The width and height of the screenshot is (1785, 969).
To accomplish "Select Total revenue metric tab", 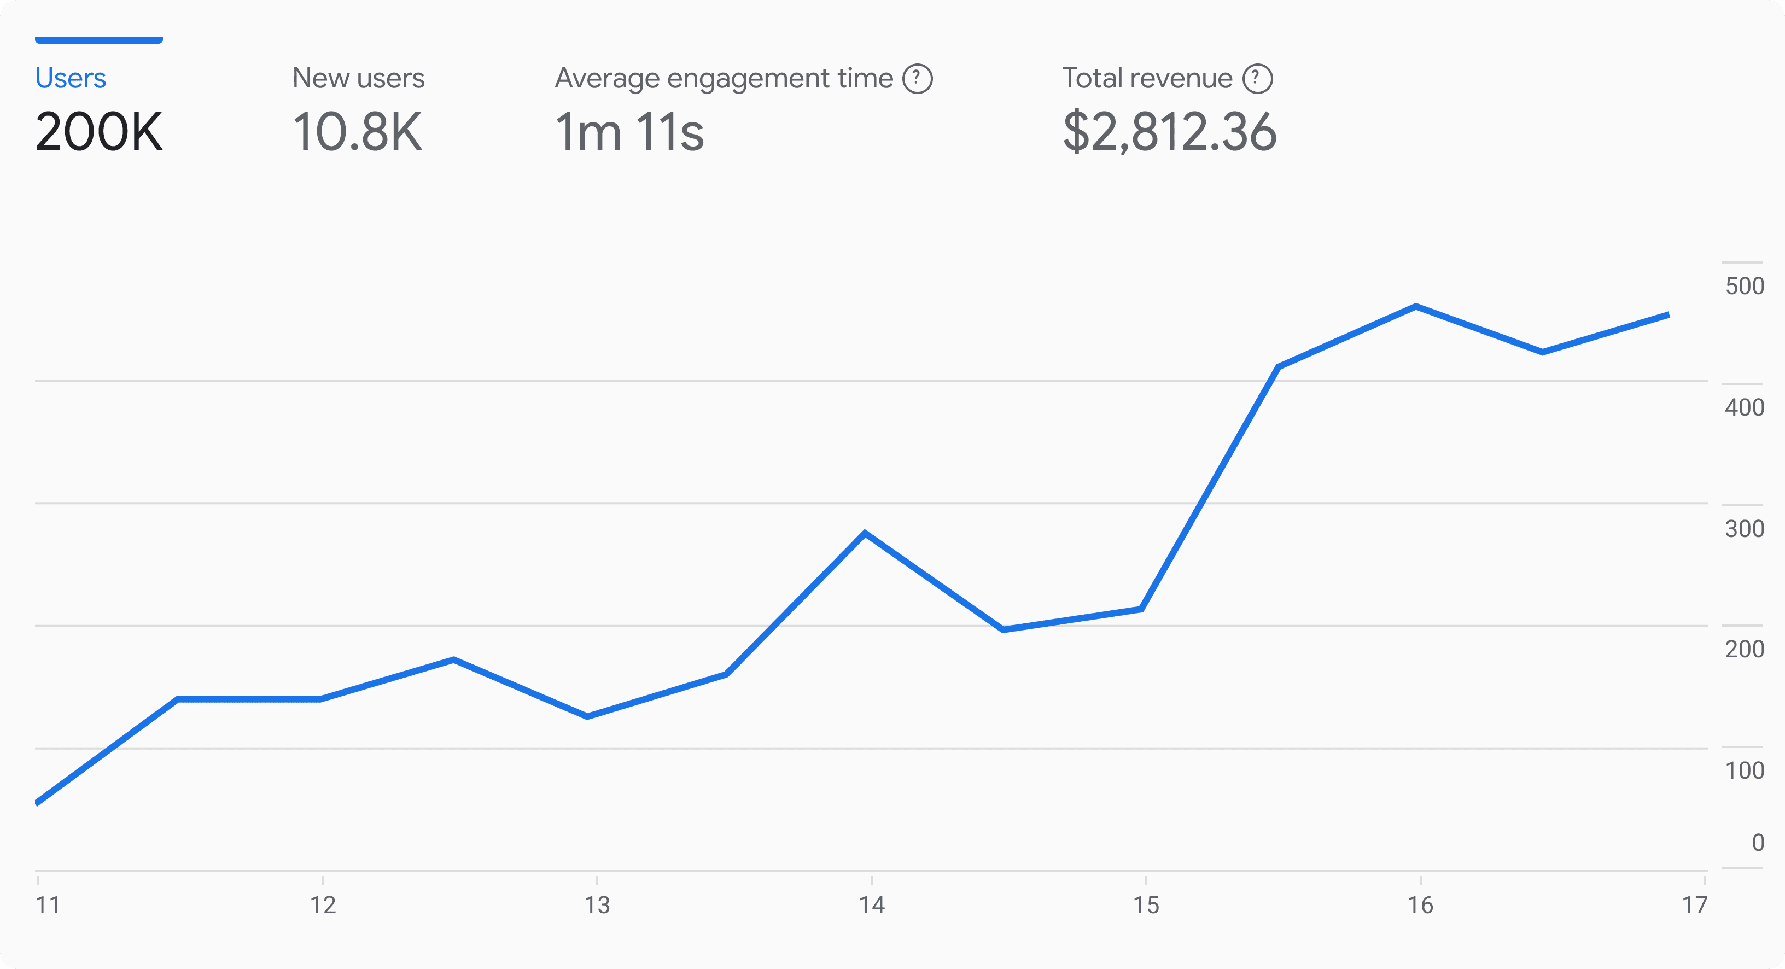I will pos(1147,78).
